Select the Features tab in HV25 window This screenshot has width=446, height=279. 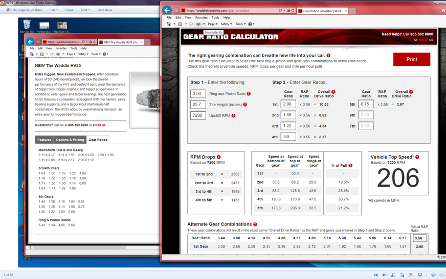tap(44, 140)
